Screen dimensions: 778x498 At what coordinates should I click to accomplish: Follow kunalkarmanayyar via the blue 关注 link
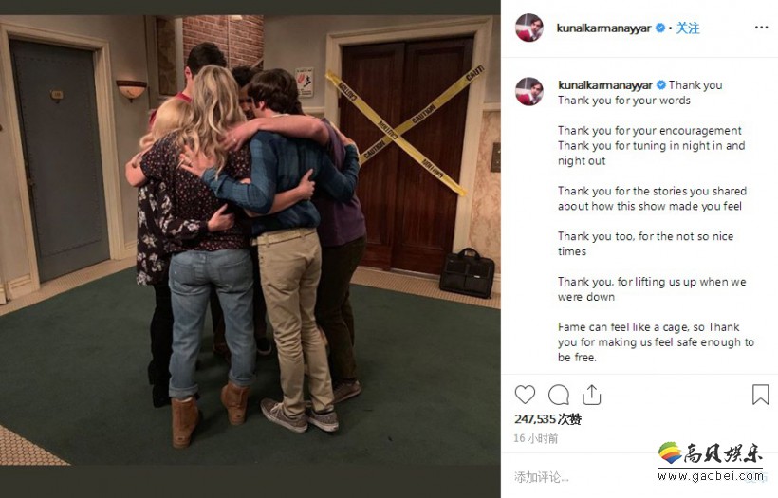[688, 28]
